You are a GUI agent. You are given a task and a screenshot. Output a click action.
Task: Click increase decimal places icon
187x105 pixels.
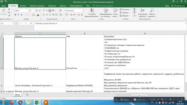(x=79, y=15)
